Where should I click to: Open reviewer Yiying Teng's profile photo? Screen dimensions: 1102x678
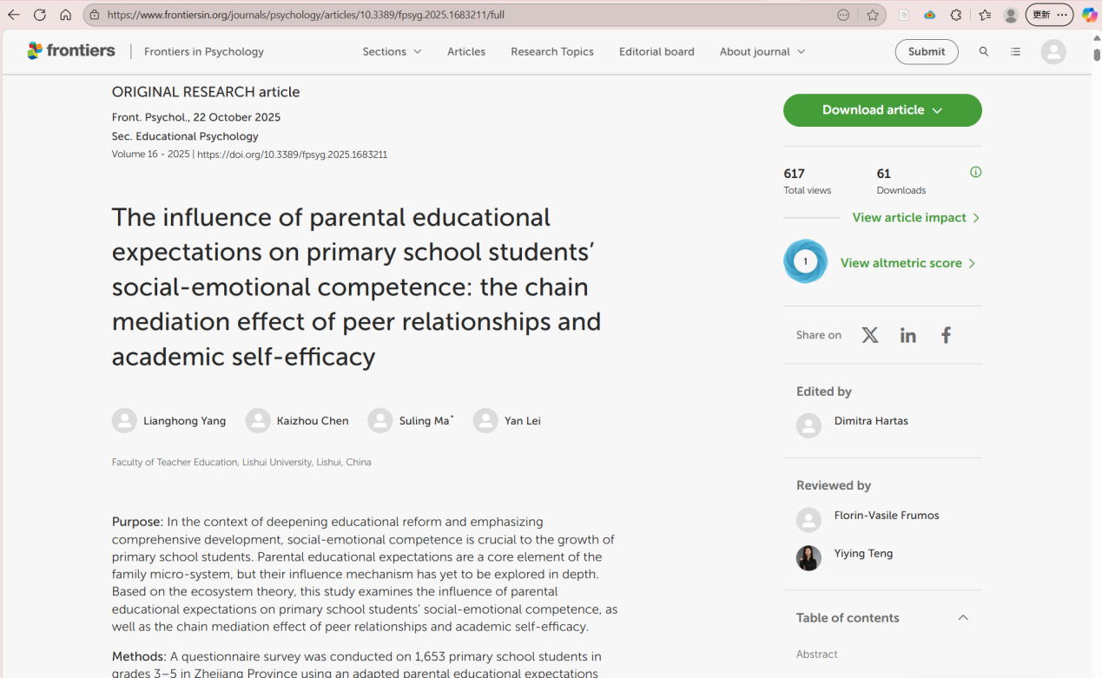coord(808,557)
